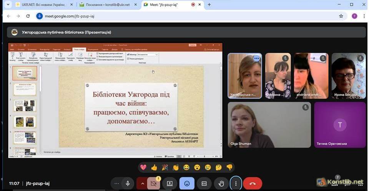Click muted mic icon on andriana tile

pos(323,58)
